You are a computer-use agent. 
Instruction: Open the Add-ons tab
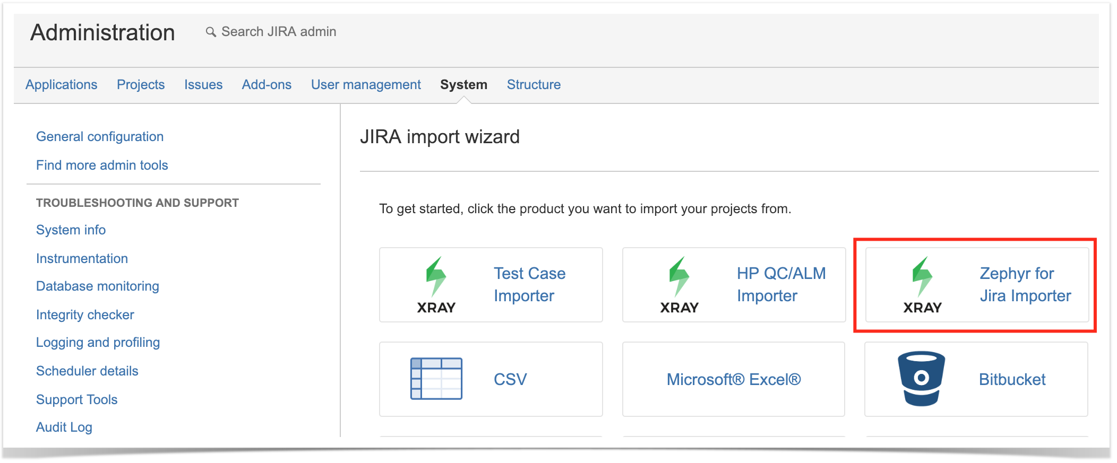coord(267,85)
